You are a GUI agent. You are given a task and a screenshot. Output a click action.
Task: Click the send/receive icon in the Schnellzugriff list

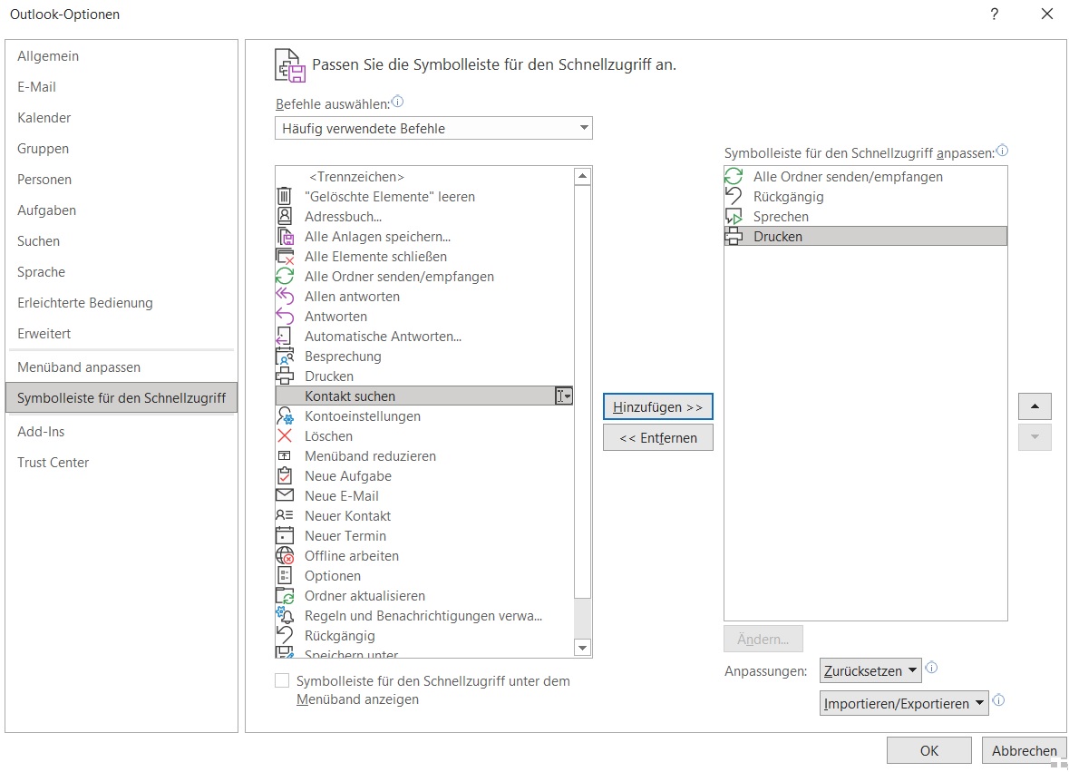tap(733, 177)
